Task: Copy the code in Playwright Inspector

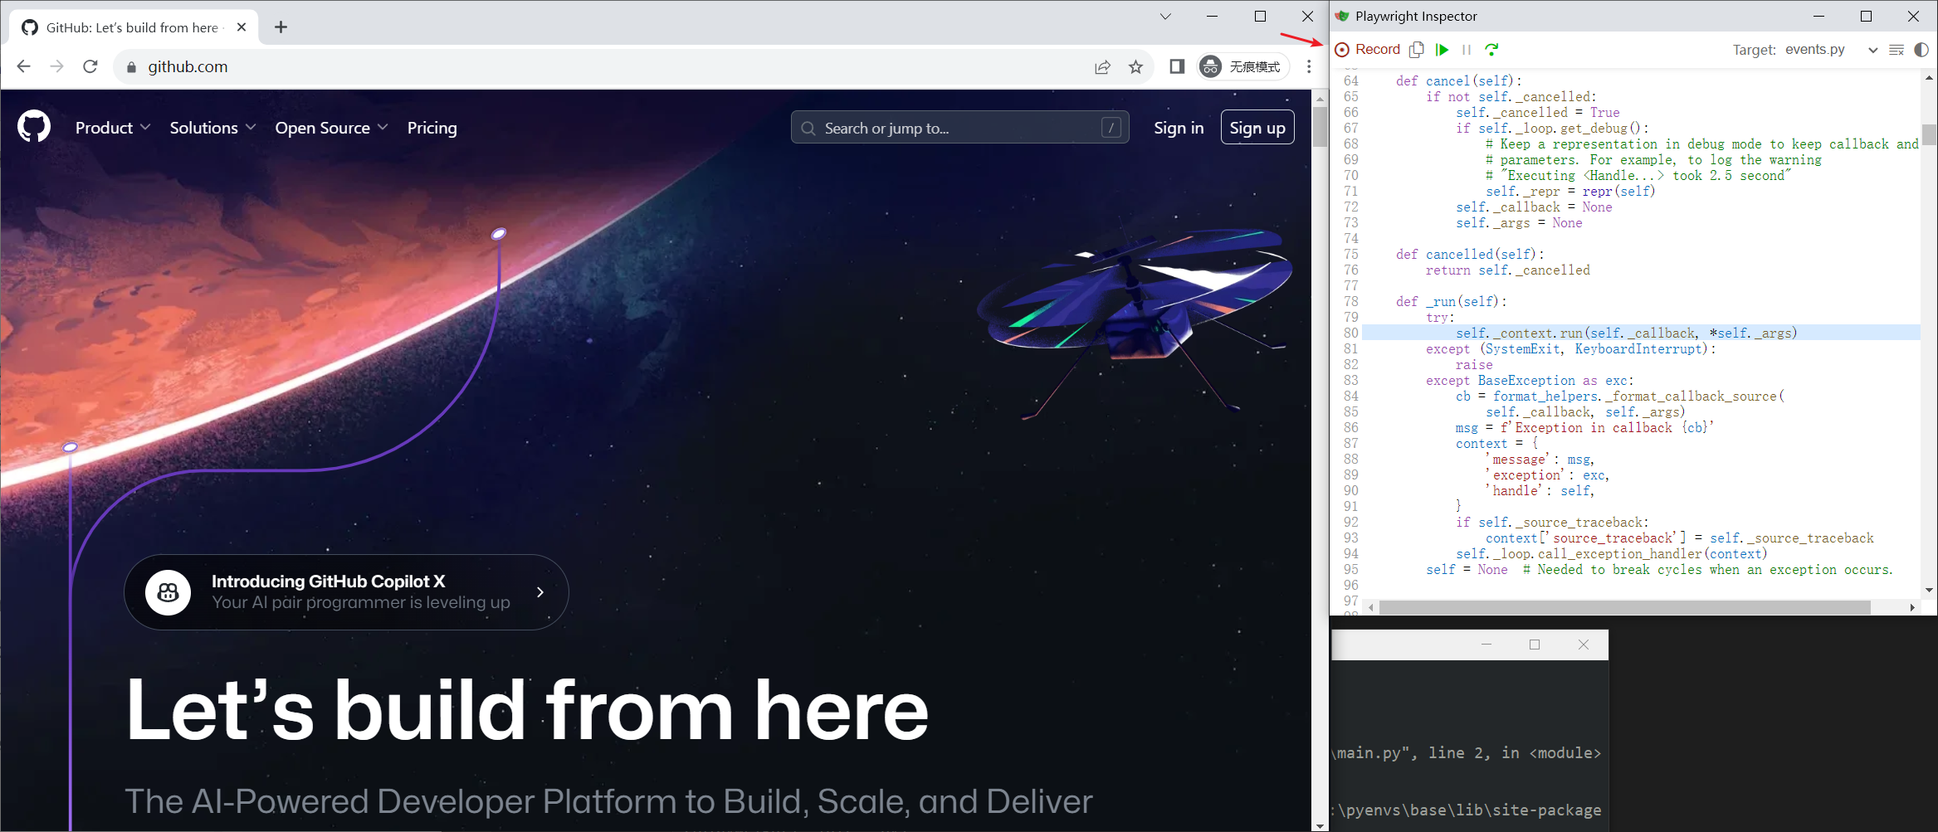Action: [1417, 50]
